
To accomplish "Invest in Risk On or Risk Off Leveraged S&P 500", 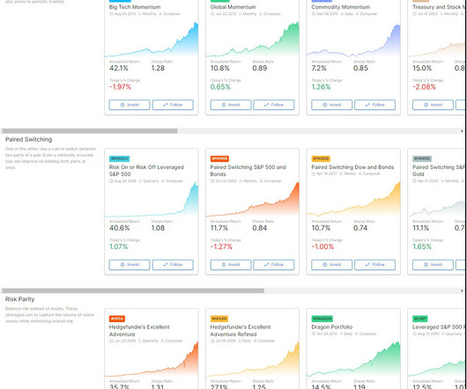I will (x=130, y=265).
